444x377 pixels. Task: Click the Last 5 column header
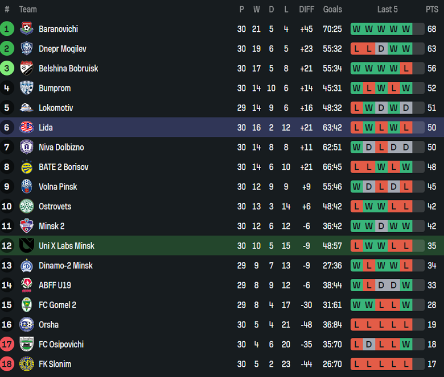coord(387,9)
